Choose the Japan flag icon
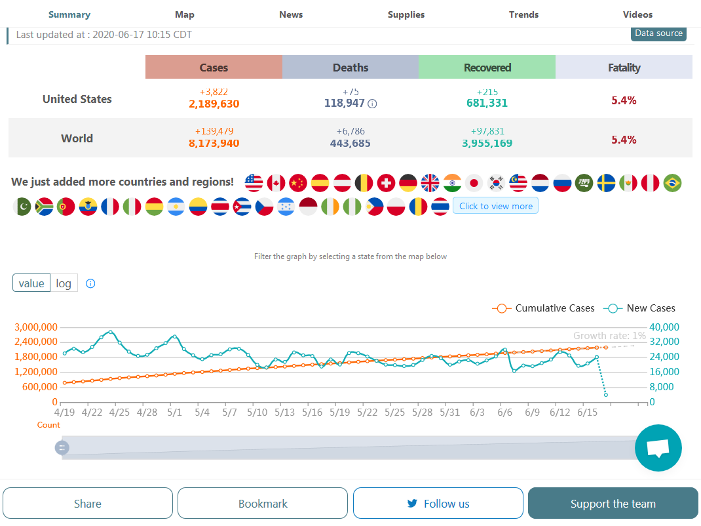The width and height of the screenshot is (701, 526). [474, 183]
